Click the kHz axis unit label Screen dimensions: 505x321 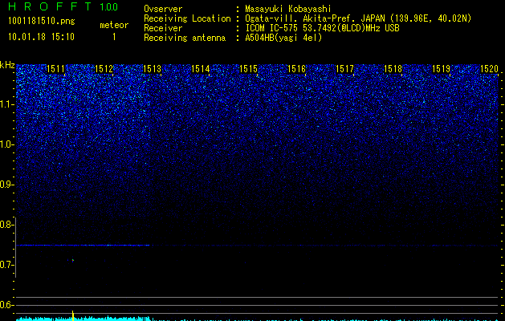pos(7,65)
